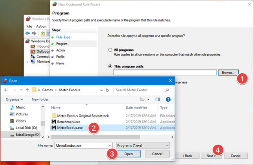This screenshot has width=254, height=165.
Task: Sort files by Name column
Action: (56, 108)
